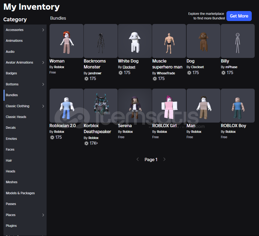The height and width of the screenshot is (236, 259).
Task: Select the Emotes category
Action: pyautogui.click(x=25, y=139)
